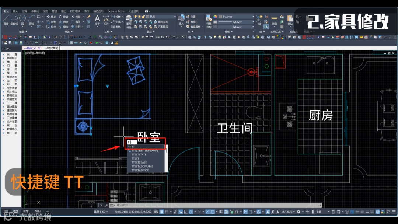Viewport: 398px width, 224px height.
Task: Toggle ortho mode in status bar
Action: tap(185, 211)
